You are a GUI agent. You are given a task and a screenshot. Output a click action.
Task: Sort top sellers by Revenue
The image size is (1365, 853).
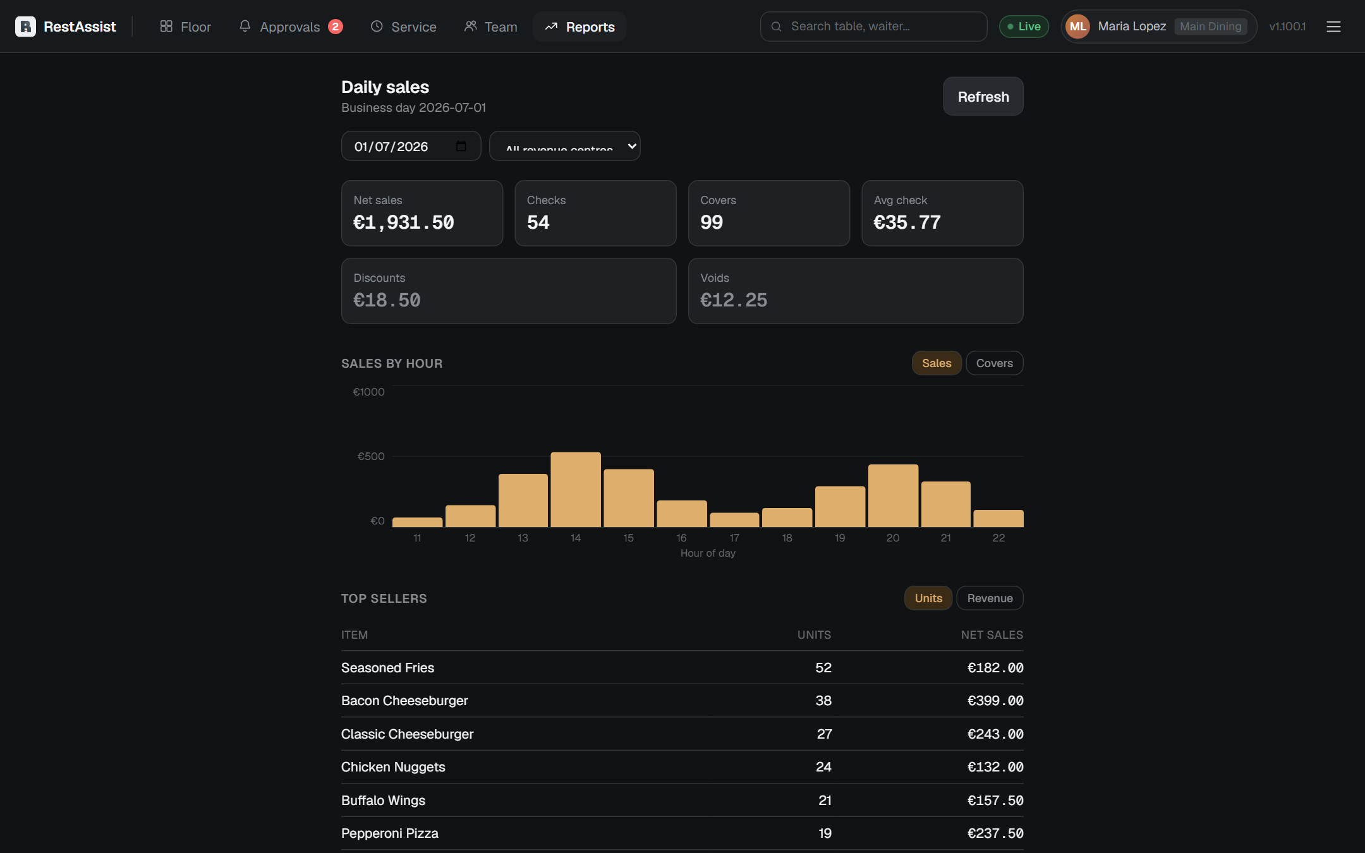pyautogui.click(x=990, y=598)
